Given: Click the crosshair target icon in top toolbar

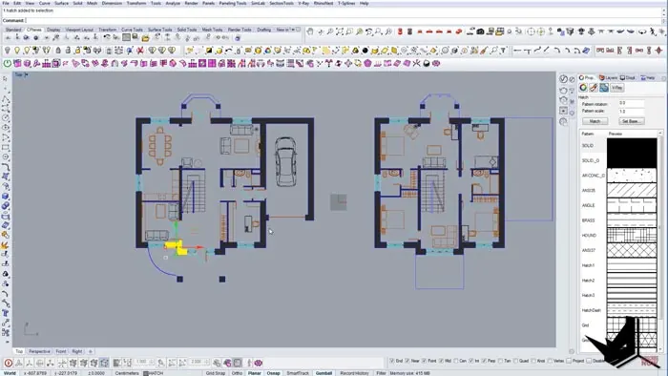Looking at the screenshot, I should [531, 31].
